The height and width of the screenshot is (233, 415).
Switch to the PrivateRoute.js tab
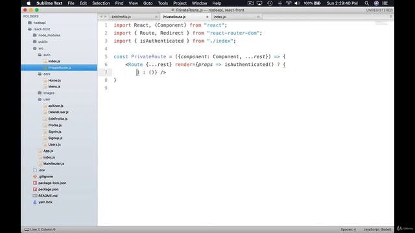click(174, 17)
